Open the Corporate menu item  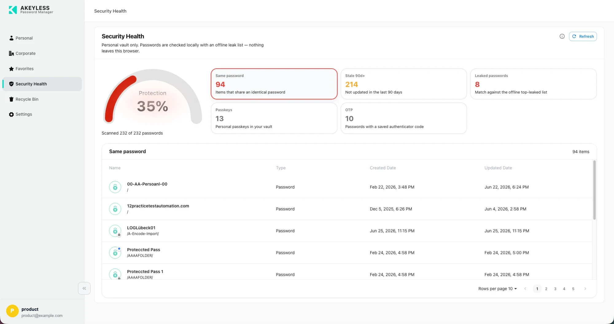click(x=42, y=53)
